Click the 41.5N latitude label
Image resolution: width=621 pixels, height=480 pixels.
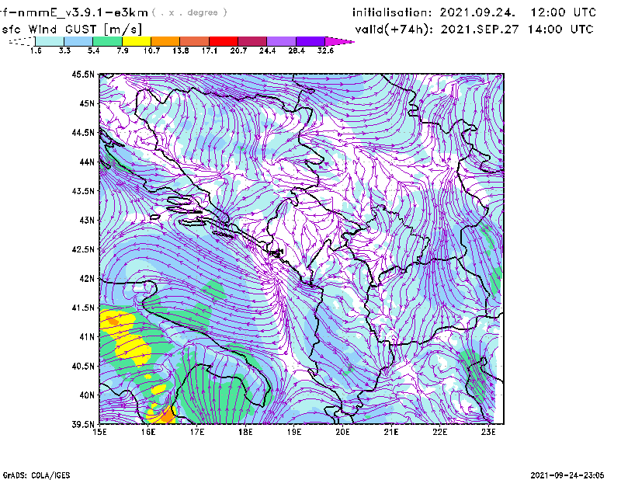click(x=83, y=308)
